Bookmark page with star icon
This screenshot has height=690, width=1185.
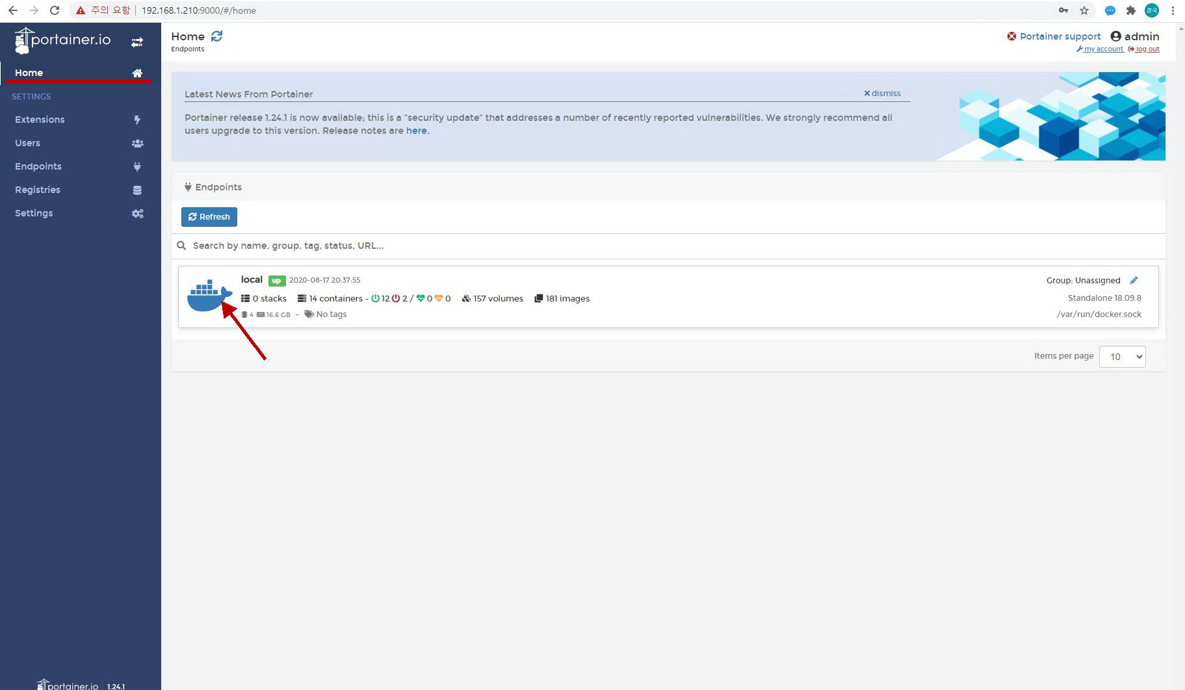tap(1084, 10)
